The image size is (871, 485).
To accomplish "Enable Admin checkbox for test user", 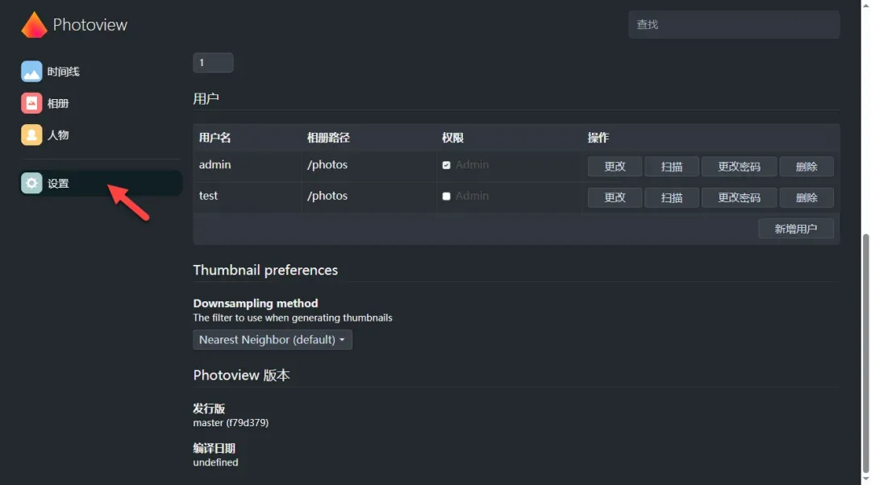I will (447, 197).
